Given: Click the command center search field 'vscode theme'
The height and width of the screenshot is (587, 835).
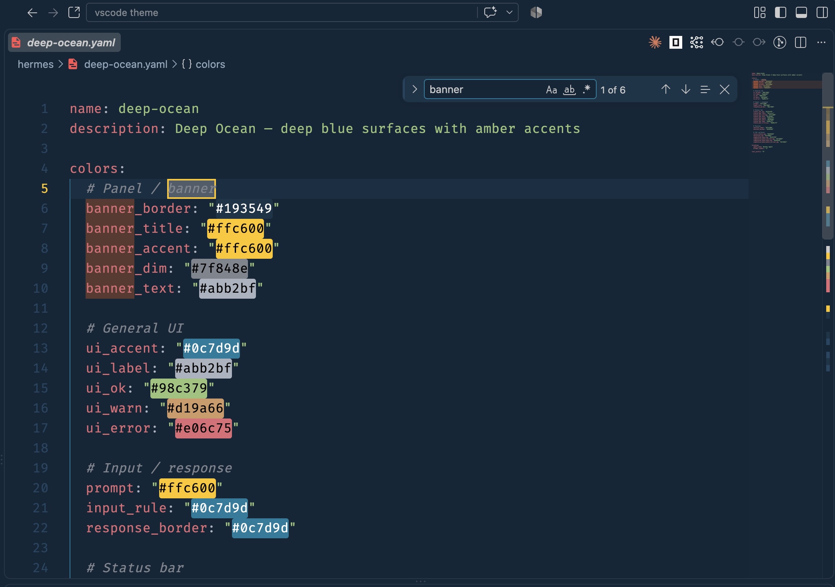Looking at the screenshot, I should pos(282,12).
